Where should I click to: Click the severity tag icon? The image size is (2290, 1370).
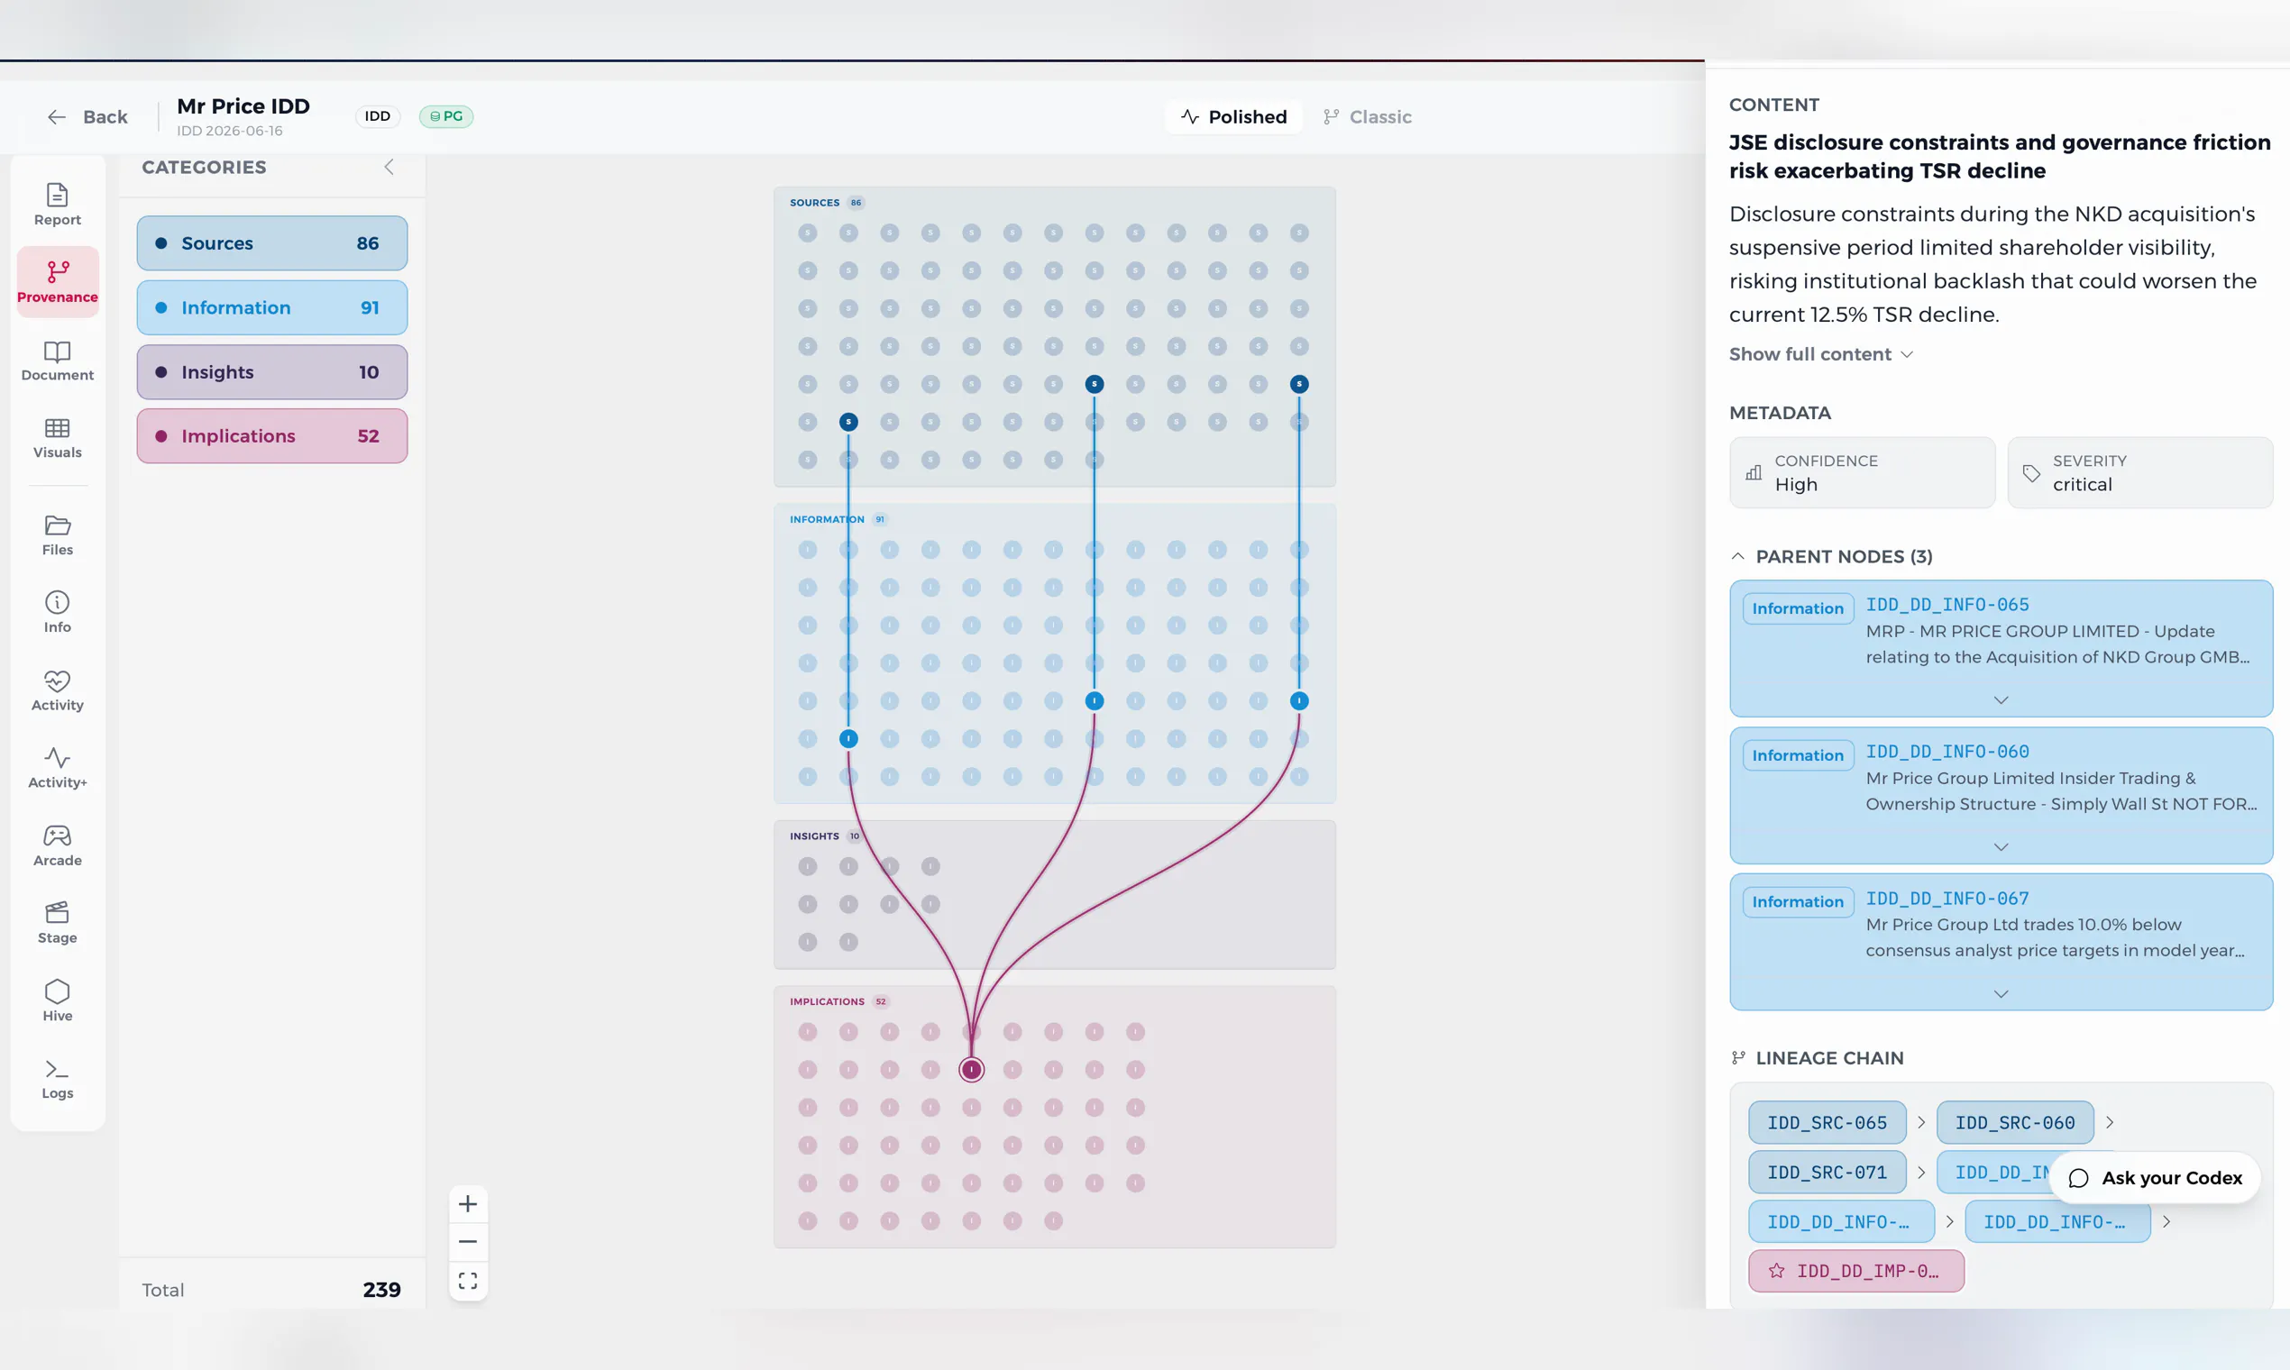click(2031, 472)
